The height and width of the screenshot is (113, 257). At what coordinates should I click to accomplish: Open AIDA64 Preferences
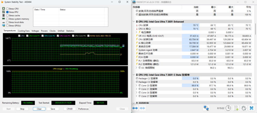pos(84,109)
